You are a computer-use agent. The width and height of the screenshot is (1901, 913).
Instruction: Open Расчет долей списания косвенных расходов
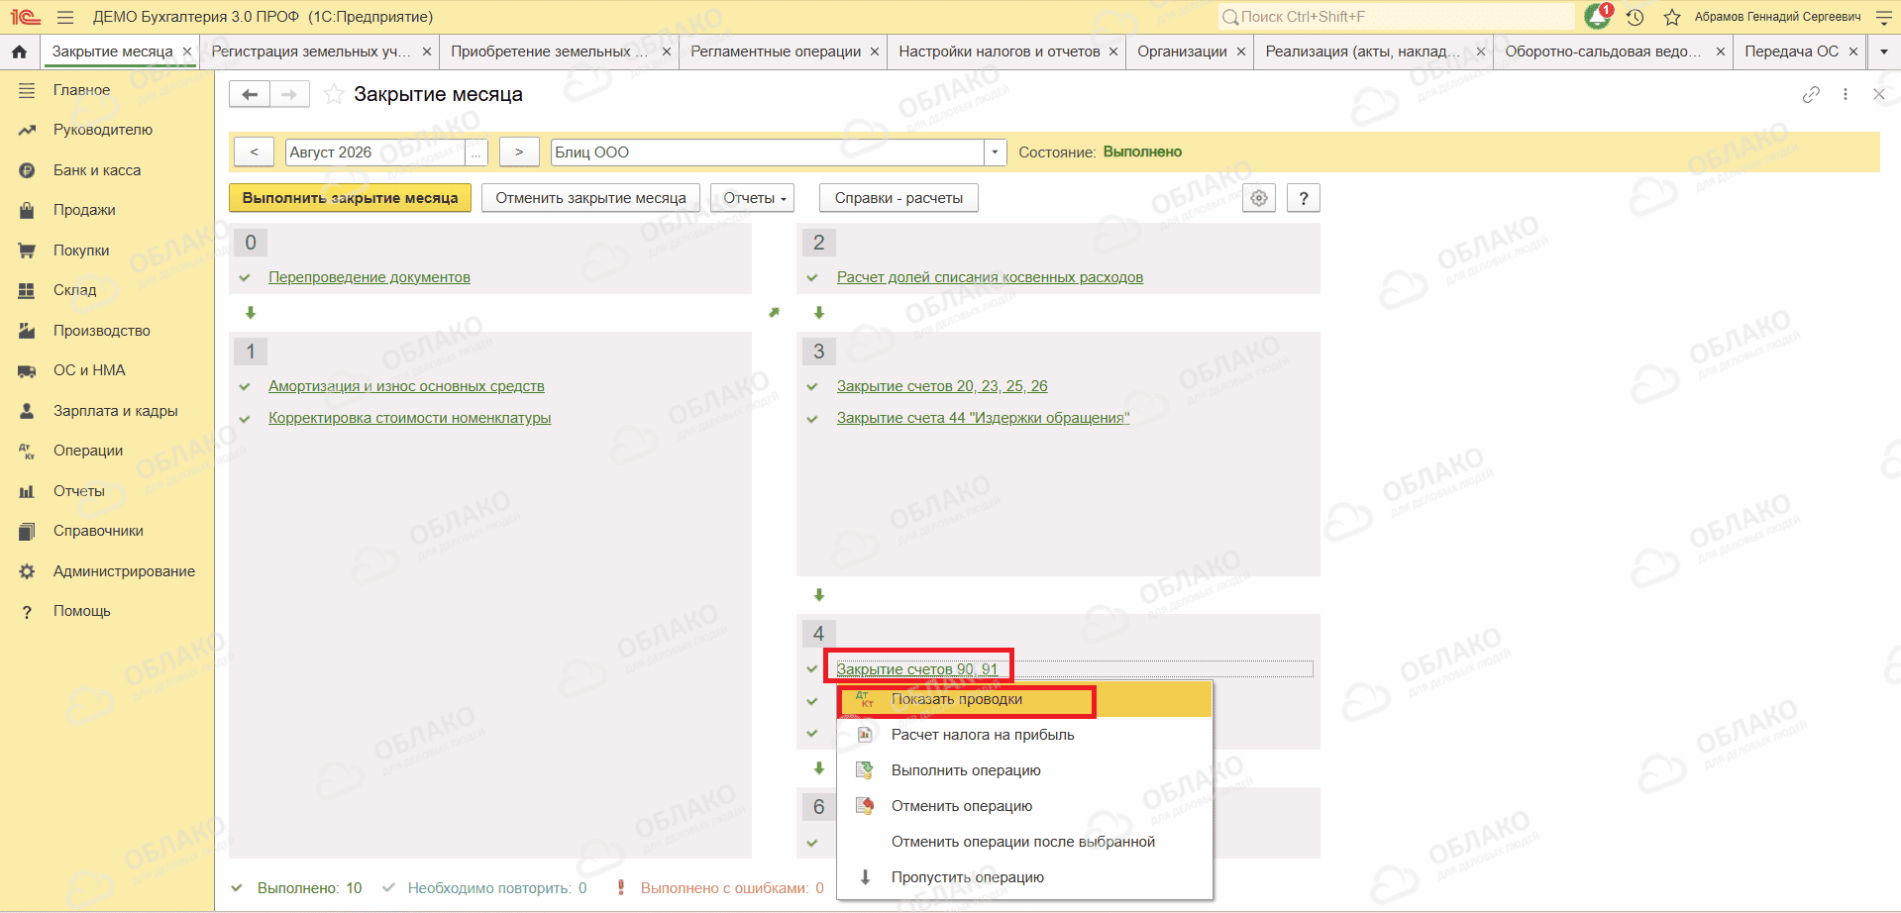tap(990, 277)
